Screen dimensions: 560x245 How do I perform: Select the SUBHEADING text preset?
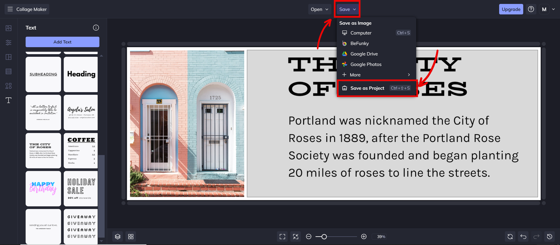(x=43, y=74)
